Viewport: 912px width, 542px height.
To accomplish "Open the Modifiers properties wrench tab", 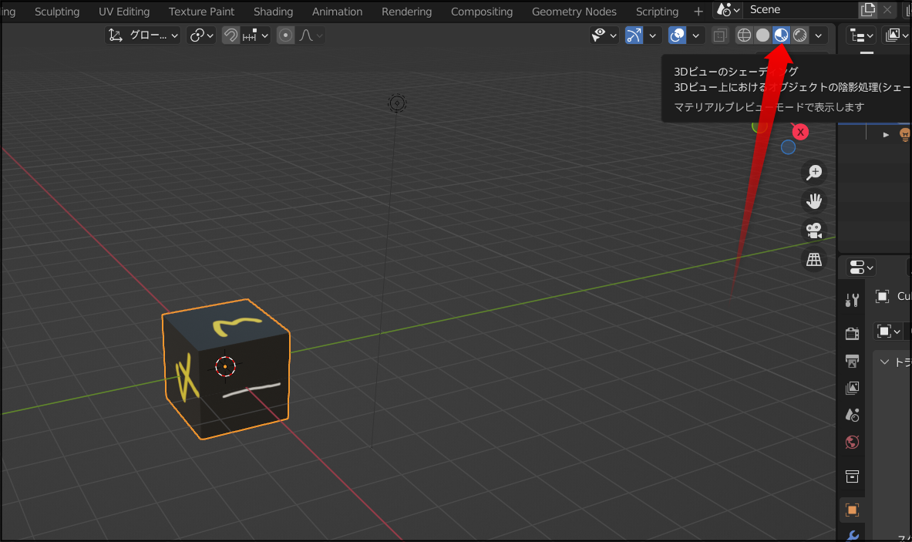I will pyautogui.click(x=852, y=535).
